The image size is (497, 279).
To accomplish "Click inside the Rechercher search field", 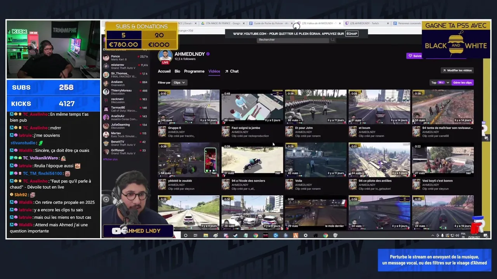I will pyautogui.click(x=293, y=40).
